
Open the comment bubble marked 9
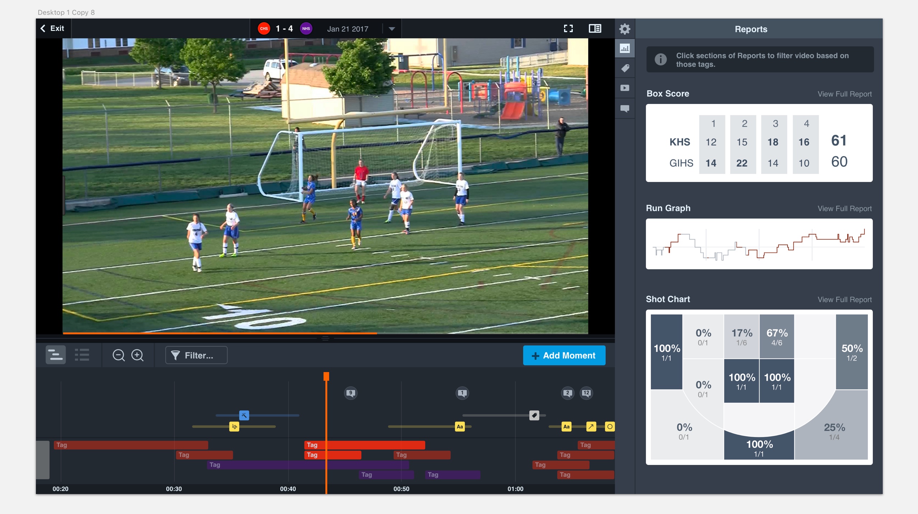click(351, 393)
